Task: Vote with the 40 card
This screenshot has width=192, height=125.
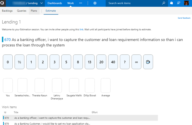Action: pyautogui.click(x=113, y=62)
